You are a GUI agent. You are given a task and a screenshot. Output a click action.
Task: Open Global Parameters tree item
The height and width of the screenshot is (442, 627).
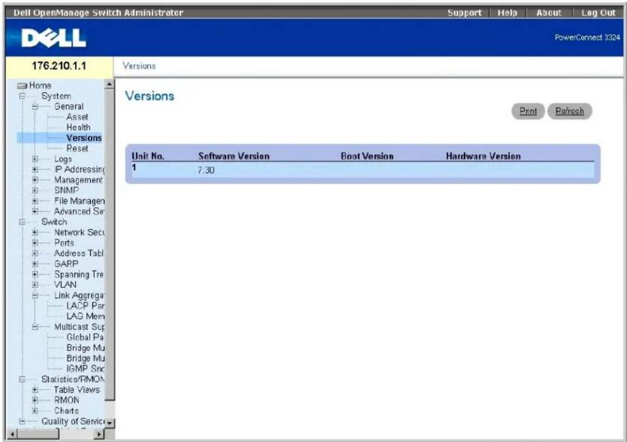(x=85, y=337)
